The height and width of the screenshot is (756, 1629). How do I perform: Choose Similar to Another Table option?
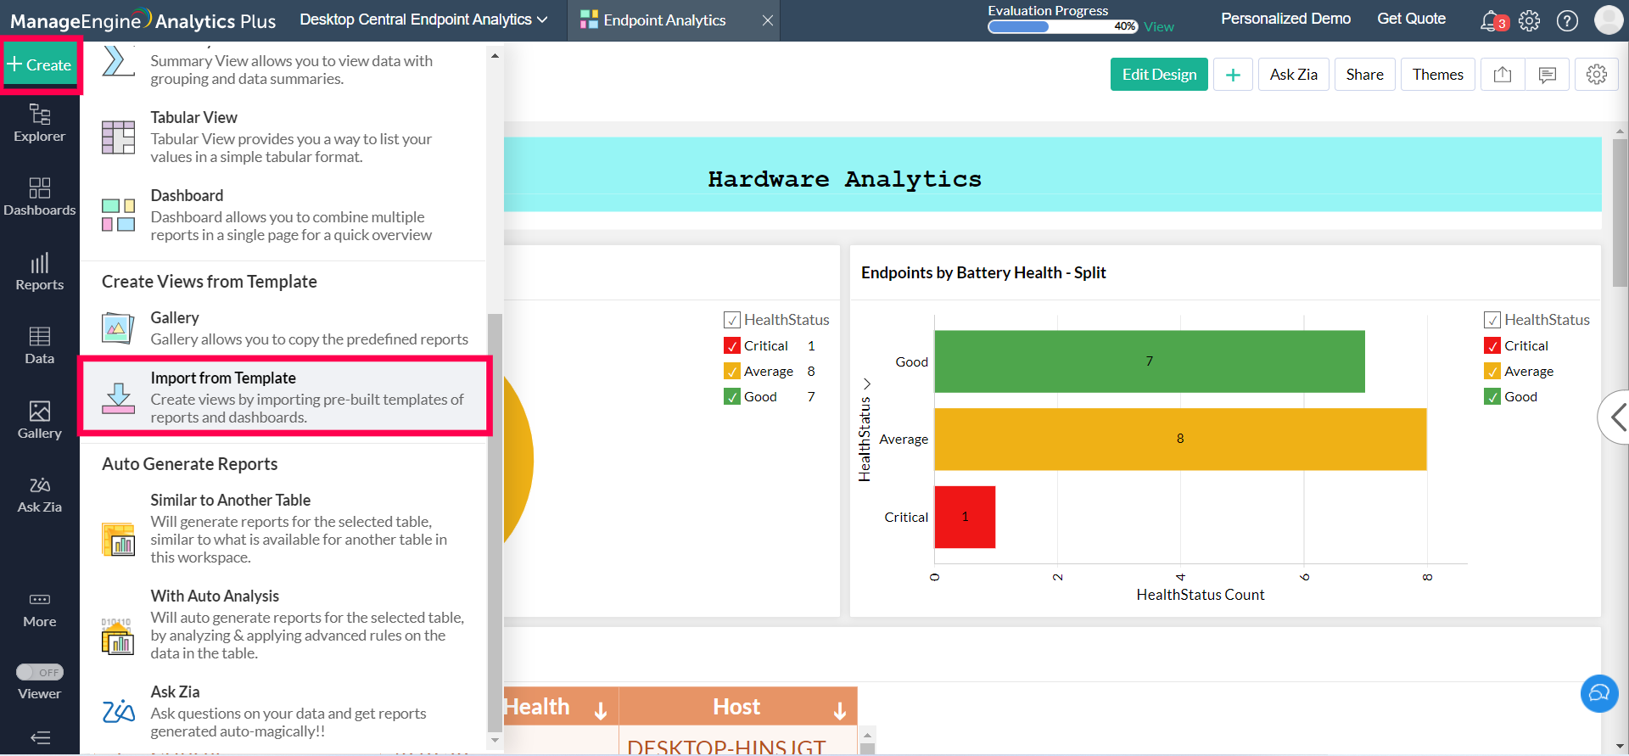click(283, 529)
